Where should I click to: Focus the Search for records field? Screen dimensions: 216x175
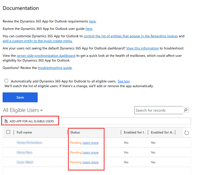pos(159,110)
